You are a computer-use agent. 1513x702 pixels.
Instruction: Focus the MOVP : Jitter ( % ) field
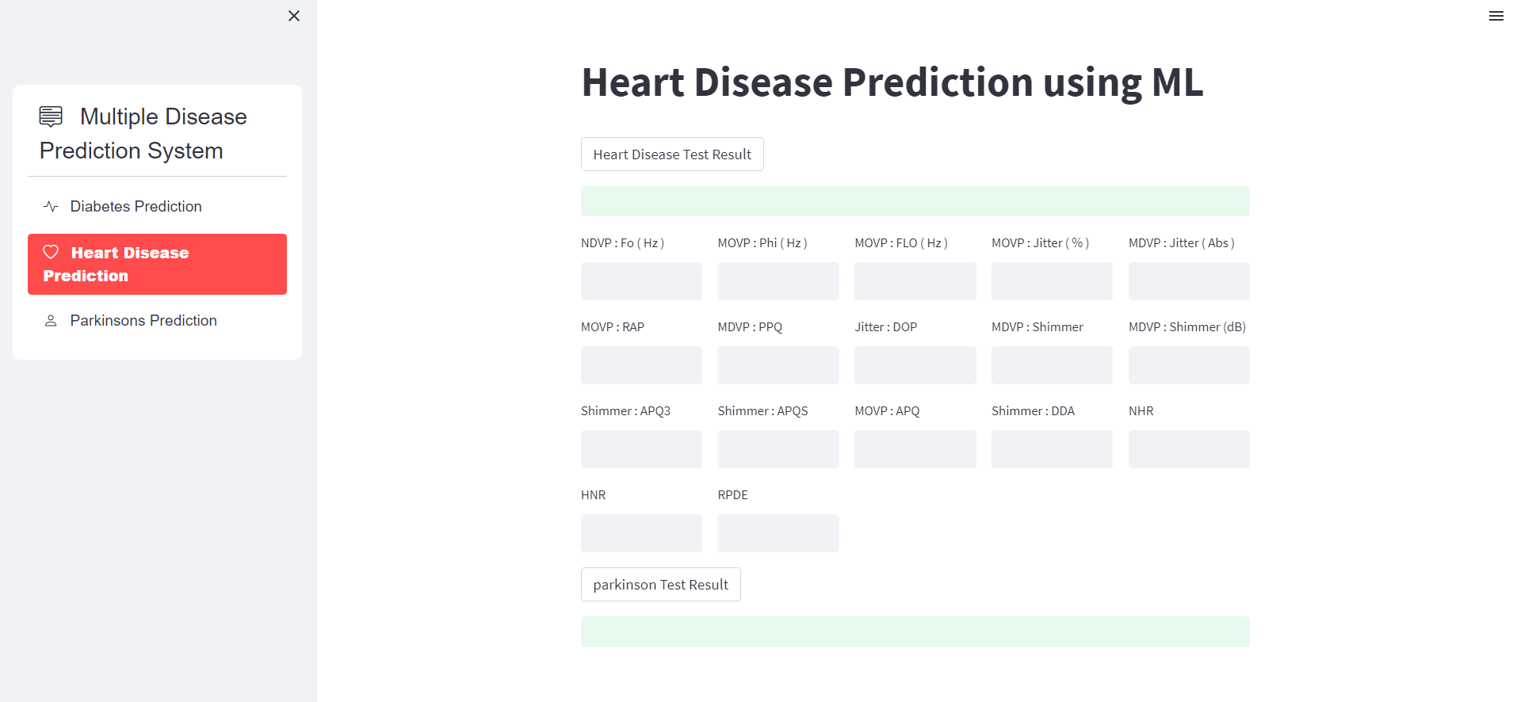point(1052,281)
